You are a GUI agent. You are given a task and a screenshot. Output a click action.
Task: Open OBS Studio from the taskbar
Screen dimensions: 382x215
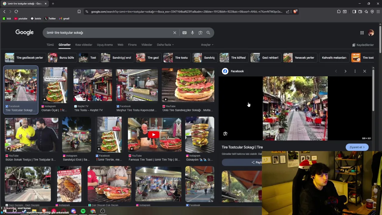click(x=103, y=211)
